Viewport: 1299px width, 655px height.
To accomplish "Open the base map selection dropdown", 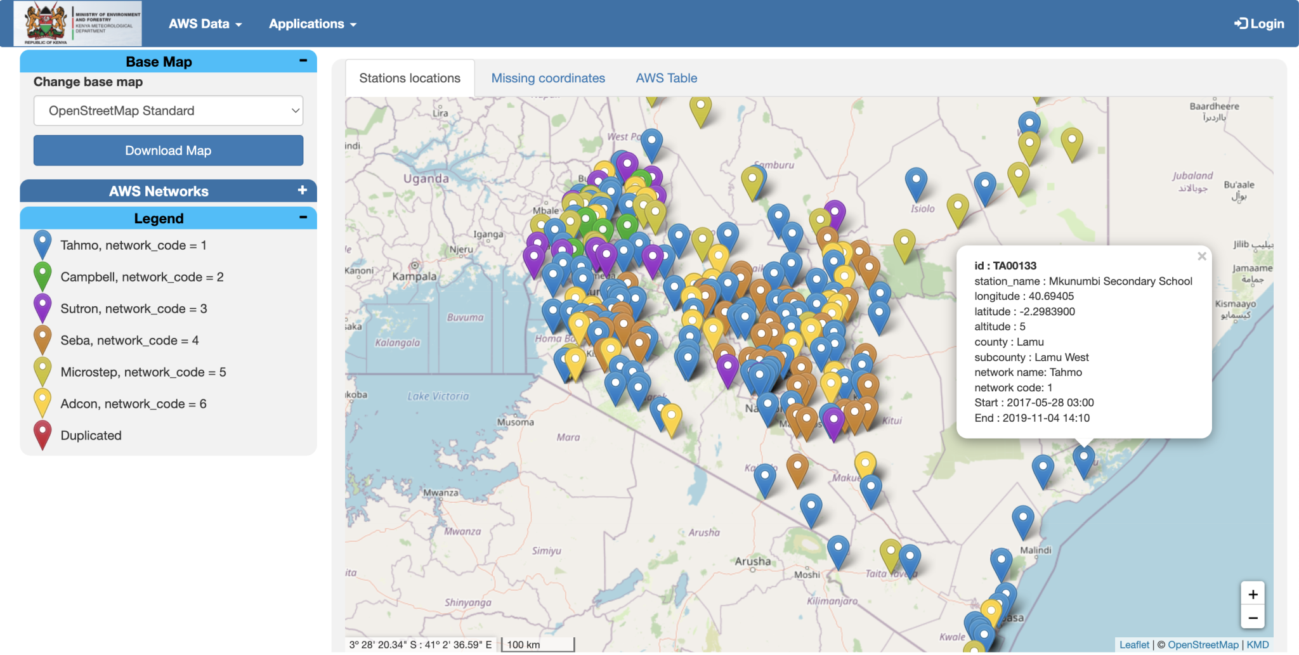I will (x=167, y=110).
